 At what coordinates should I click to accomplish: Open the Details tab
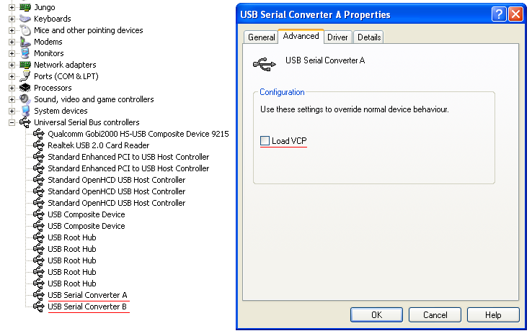point(368,37)
